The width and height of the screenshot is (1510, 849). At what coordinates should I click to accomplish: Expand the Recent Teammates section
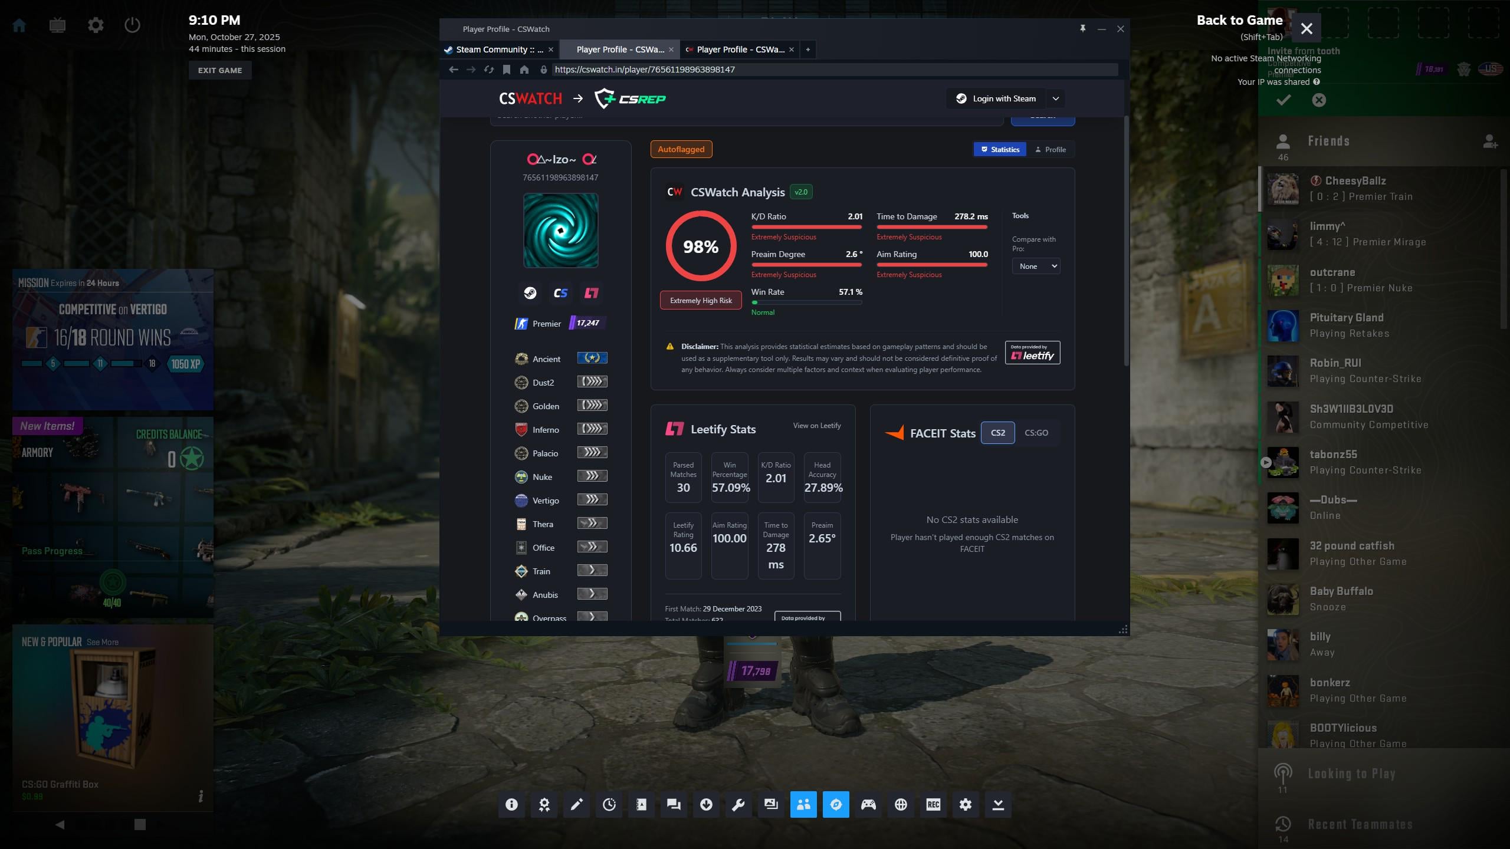coord(1384,824)
